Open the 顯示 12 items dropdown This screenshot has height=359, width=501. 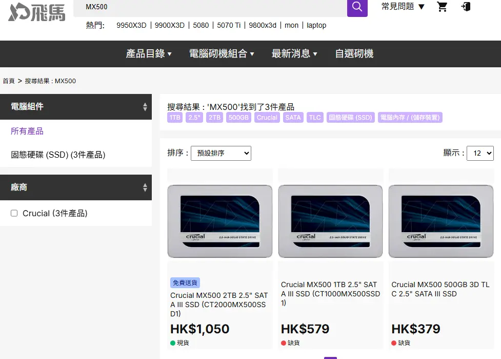click(x=480, y=153)
